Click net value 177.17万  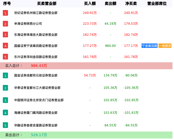[131, 46]
